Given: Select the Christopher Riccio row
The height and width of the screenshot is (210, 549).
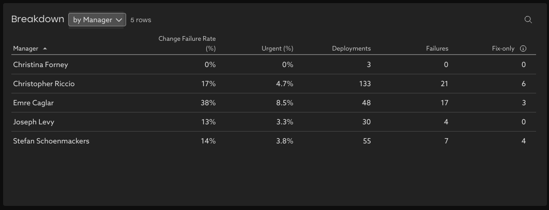Looking at the screenshot, I should tap(44, 84).
